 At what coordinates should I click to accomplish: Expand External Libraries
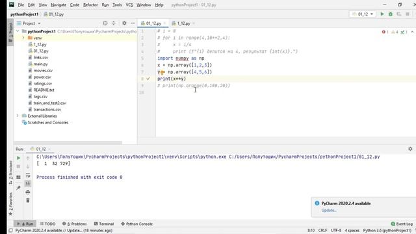coord(18,116)
